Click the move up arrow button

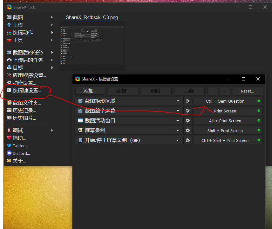click(212, 91)
